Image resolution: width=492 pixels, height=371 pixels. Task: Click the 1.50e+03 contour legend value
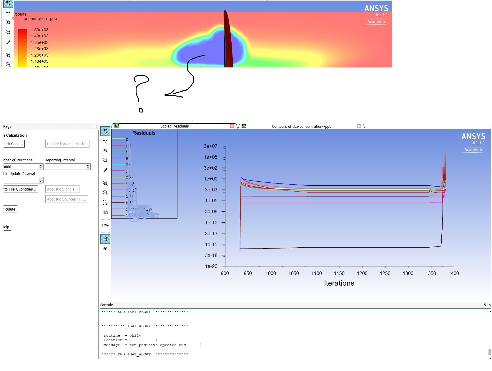40,30
